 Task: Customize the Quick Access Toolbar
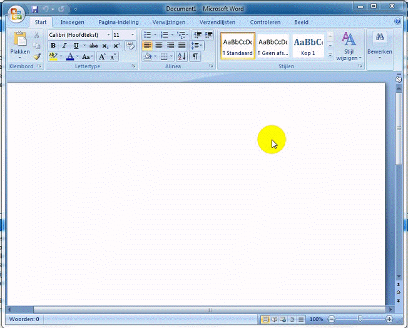point(76,9)
